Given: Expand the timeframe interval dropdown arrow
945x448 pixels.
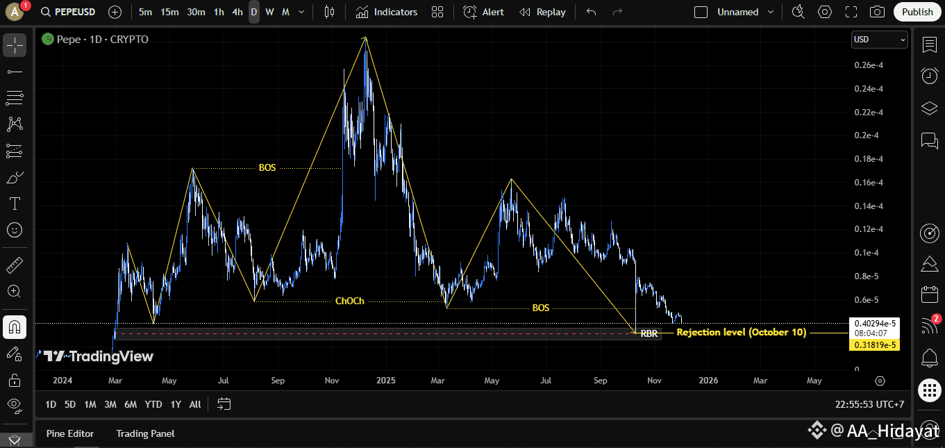Looking at the screenshot, I should tap(301, 12).
